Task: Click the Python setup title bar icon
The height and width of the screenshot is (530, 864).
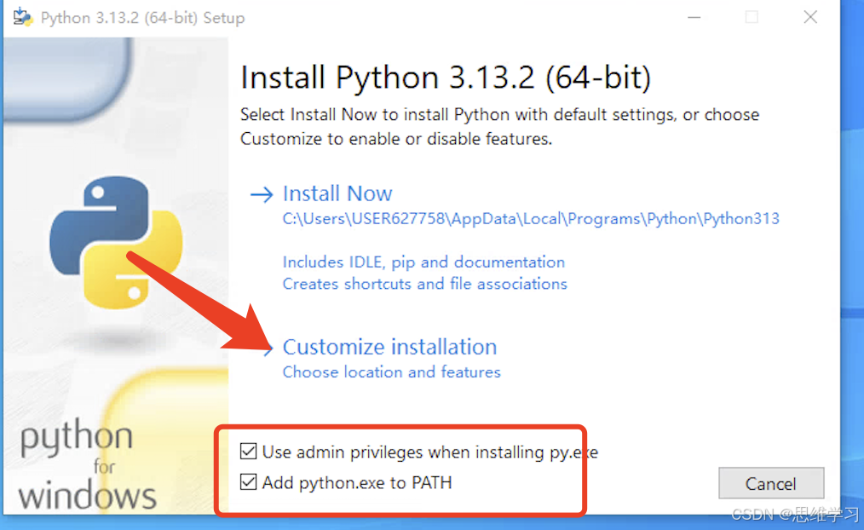Action: [23, 17]
